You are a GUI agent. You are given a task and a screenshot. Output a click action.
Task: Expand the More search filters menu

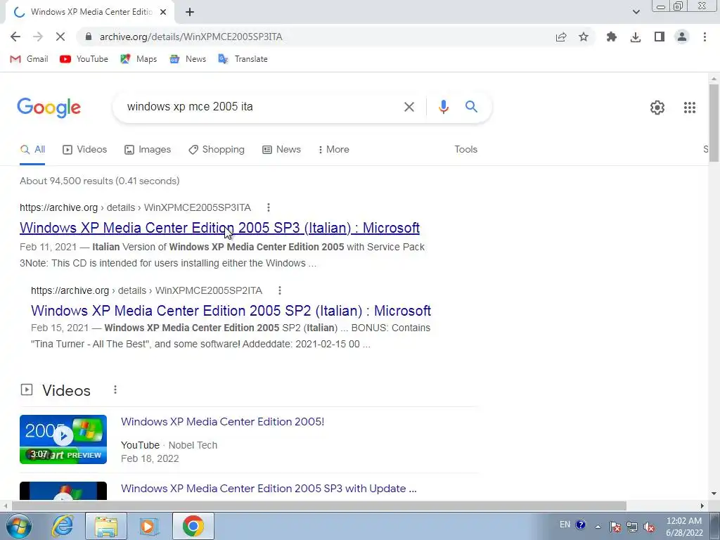point(333,150)
